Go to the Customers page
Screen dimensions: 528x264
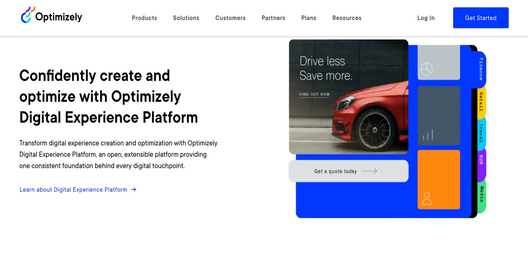230,18
